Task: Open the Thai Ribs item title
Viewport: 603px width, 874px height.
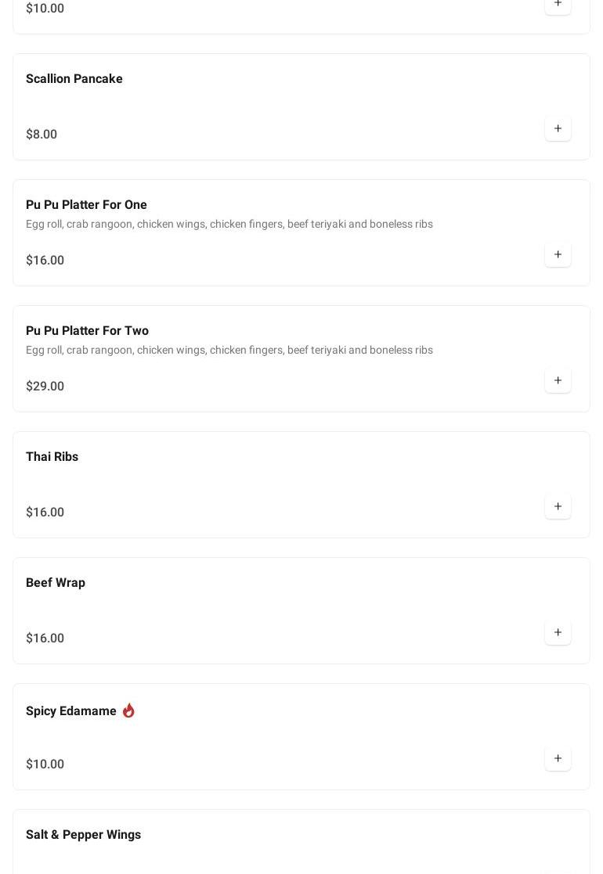Action: pos(52,457)
